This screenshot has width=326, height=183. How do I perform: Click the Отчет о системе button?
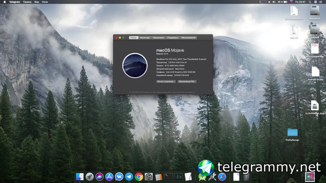(166, 82)
